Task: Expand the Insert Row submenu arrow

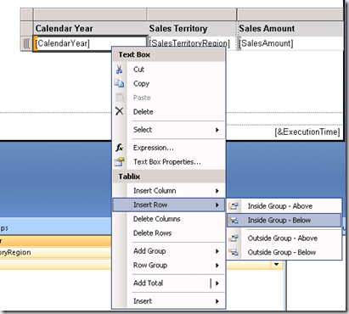Action: pyautogui.click(x=217, y=205)
